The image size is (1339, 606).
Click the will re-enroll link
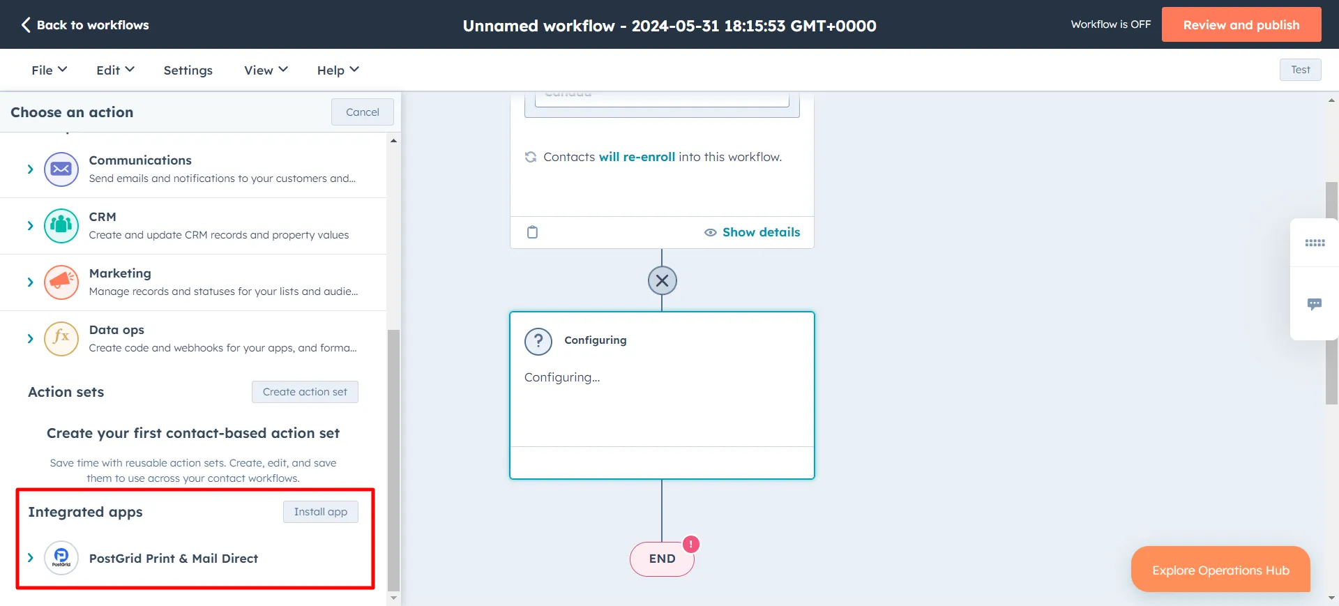pyautogui.click(x=637, y=157)
